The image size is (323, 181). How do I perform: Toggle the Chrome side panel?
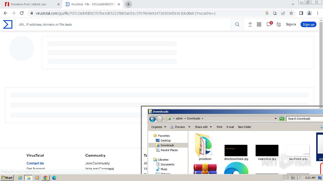301,13
